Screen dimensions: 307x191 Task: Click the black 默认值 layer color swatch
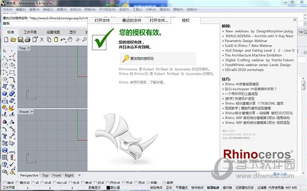point(108,188)
